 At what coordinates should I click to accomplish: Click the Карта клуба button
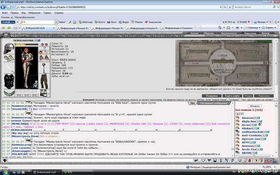point(232,96)
